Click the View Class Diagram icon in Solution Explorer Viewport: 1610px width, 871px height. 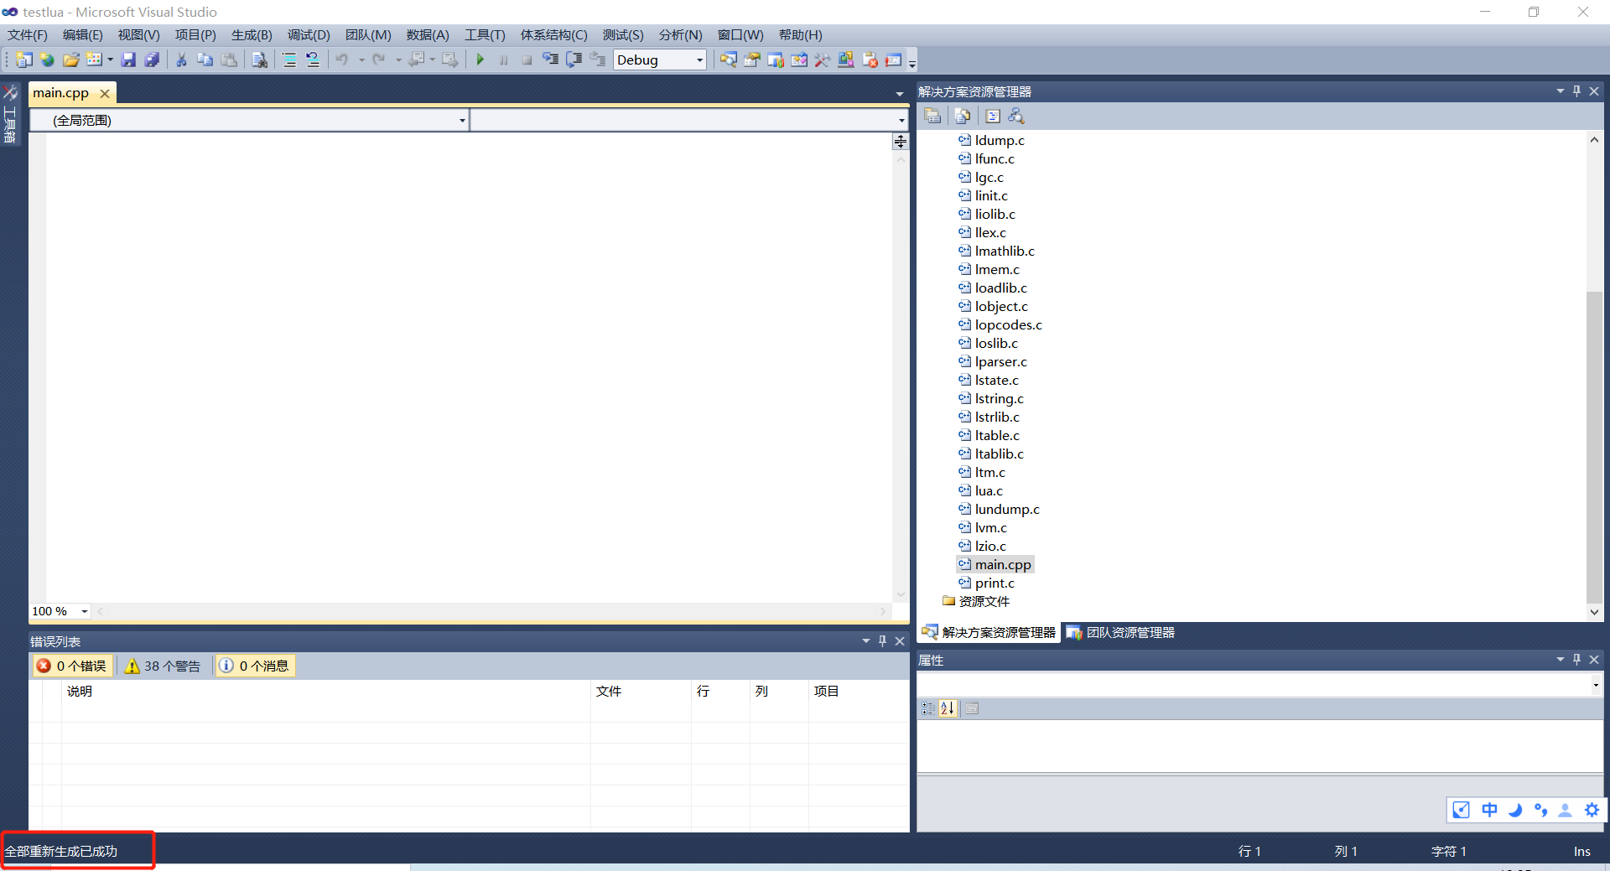pos(1016,116)
